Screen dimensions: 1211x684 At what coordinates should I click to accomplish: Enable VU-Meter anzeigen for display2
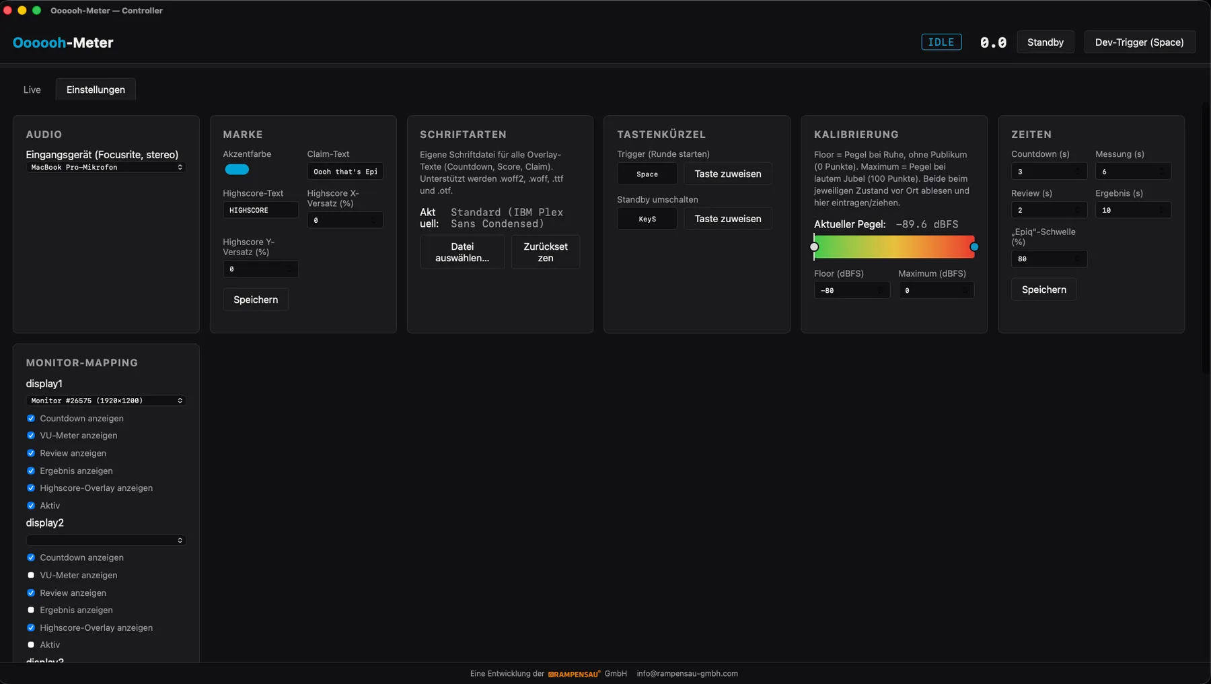point(31,575)
